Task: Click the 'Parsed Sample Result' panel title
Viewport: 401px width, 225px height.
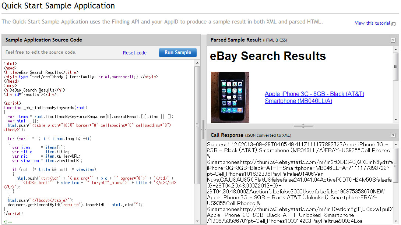Action: (236, 40)
